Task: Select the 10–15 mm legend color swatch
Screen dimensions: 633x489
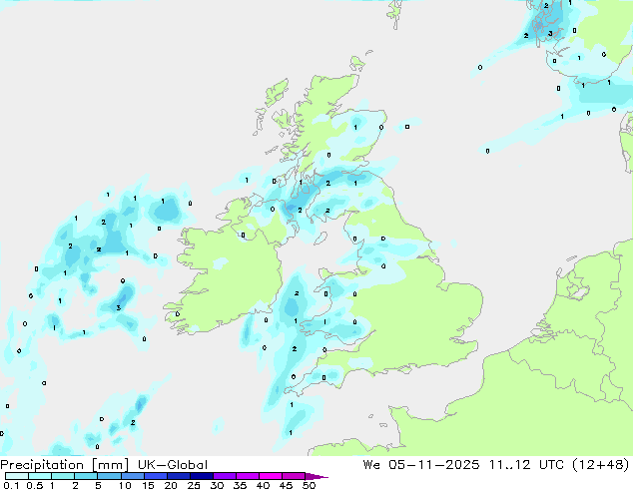Action: pyautogui.click(x=132, y=476)
